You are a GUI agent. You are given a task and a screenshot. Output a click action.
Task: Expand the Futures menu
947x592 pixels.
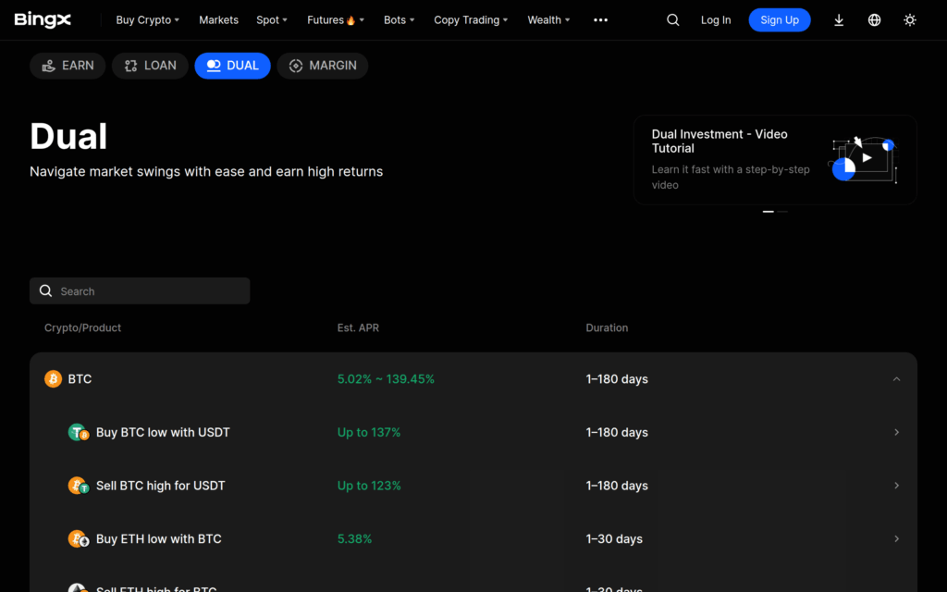pyautogui.click(x=336, y=20)
